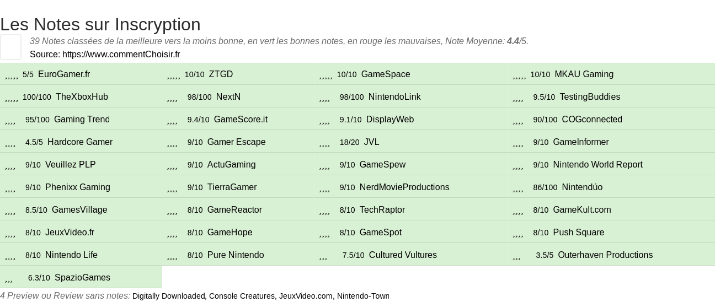Click the star rating icons beside EuroGamer.fr
715x302 pixels.
(x=12, y=75)
